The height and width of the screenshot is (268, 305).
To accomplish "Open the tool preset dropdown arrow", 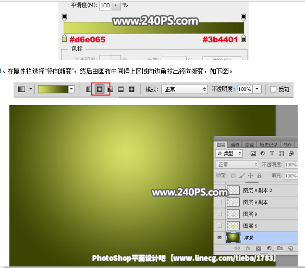I will click(x=31, y=89).
